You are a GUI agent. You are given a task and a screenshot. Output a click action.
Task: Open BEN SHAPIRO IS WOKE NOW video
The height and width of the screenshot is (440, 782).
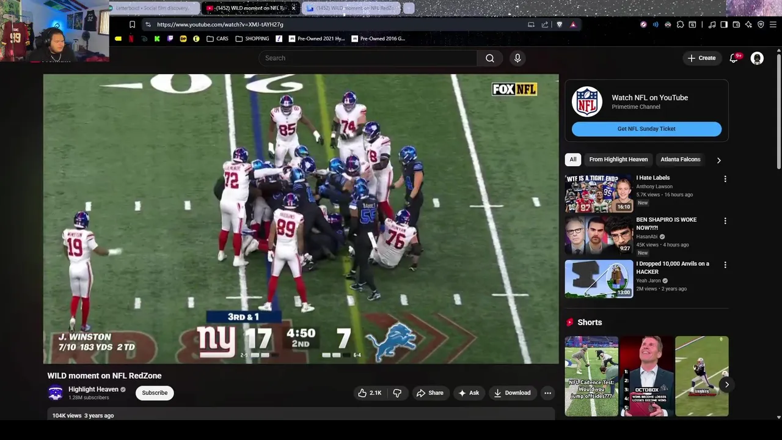point(599,235)
